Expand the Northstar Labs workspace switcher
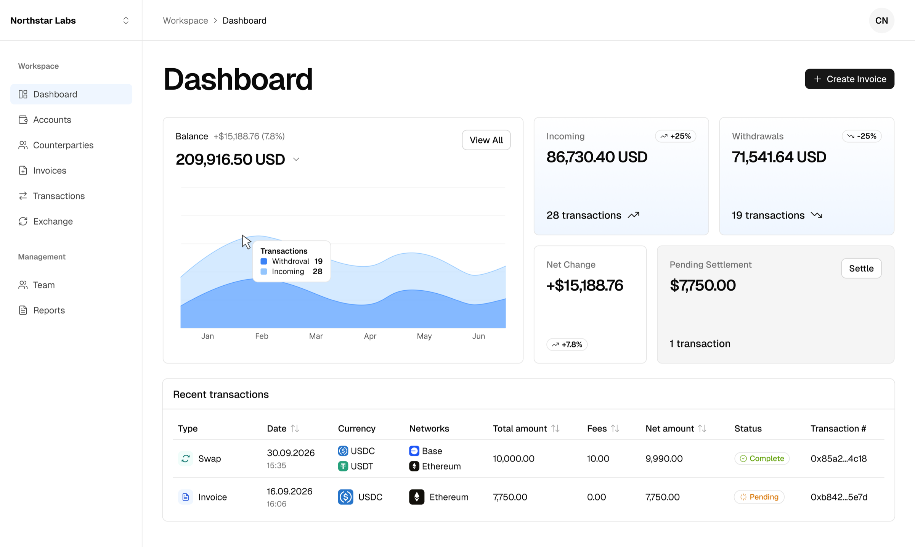Image resolution: width=915 pixels, height=547 pixels. [x=126, y=21]
